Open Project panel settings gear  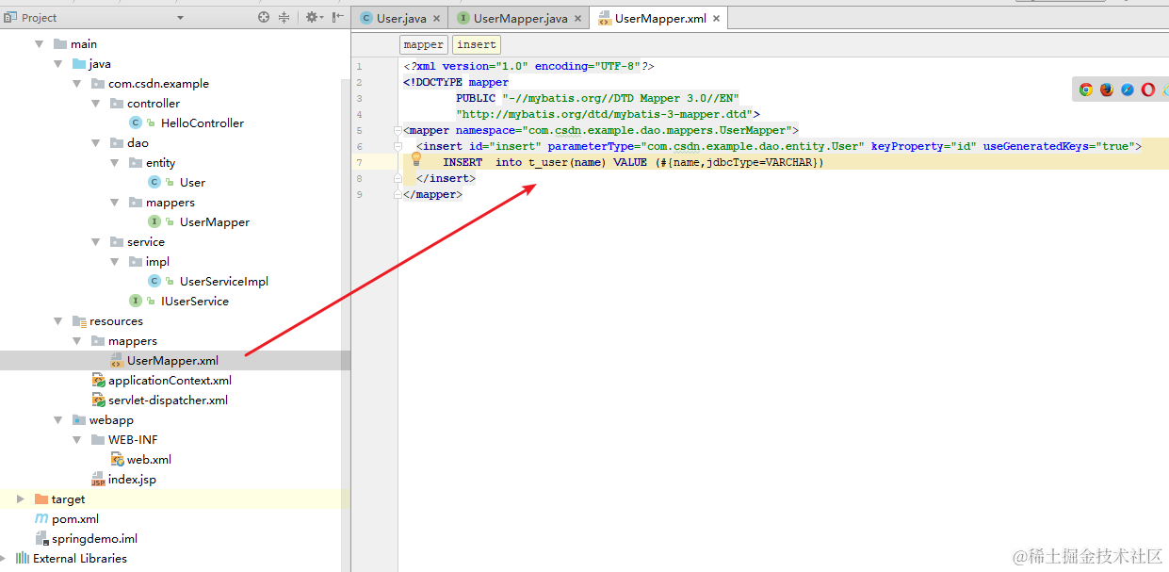[x=313, y=17]
